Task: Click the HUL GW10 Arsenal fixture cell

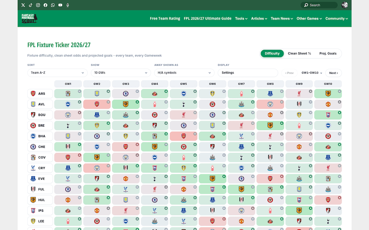Action: pos(328,200)
